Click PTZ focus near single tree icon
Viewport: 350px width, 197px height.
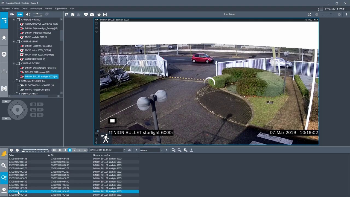pyautogui.click(x=40, y=104)
